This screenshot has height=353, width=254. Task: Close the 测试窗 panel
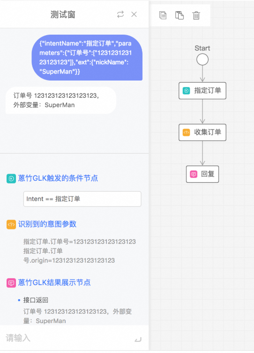(x=134, y=15)
